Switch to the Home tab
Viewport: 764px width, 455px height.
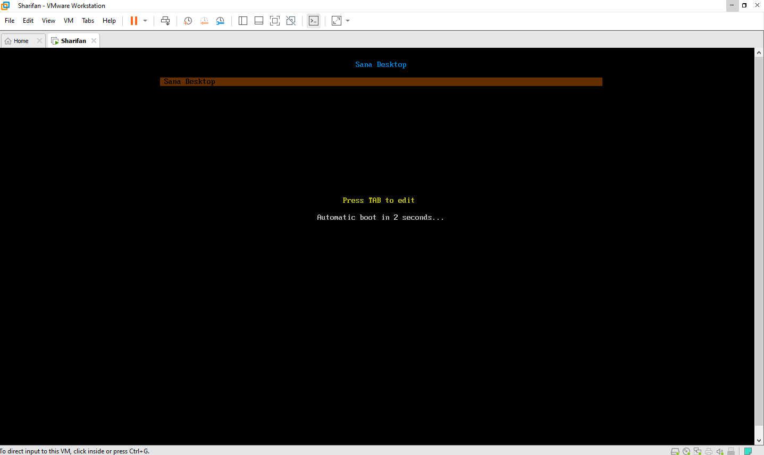pyautogui.click(x=21, y=41)
